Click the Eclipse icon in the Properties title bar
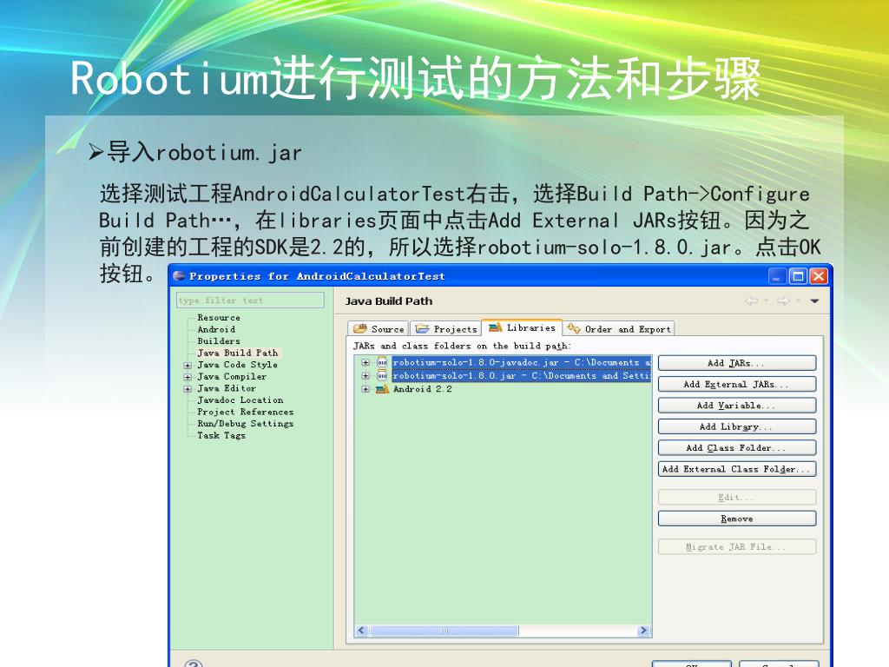889x667 pixels. pos(179,276)
